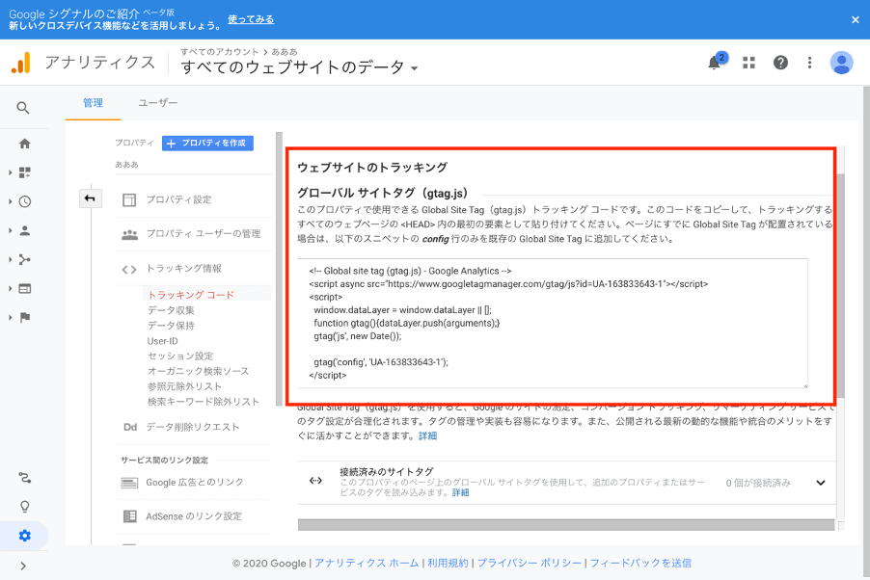Viewport: 870px width, 580px height.
Task: Open Admin gear icon
Action: click(24, 536)
